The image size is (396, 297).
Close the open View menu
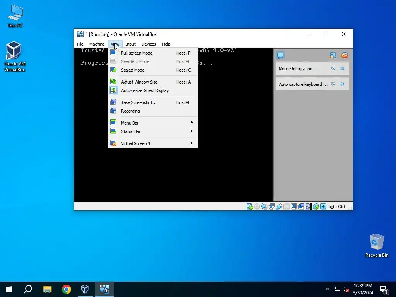point(115,44)
